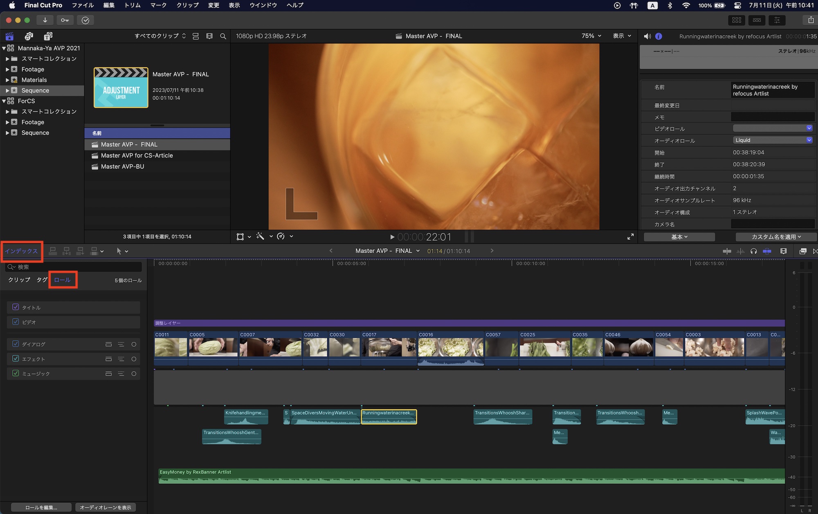
Task: Open the keyword editor key icon
Action: click(65, 20)
